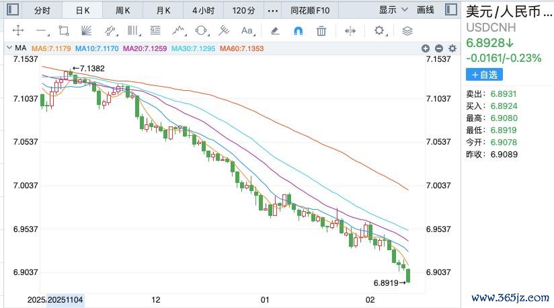Click the 最低 value 6.8919
This screenshot has height=308, width=554.
[504, 130]
